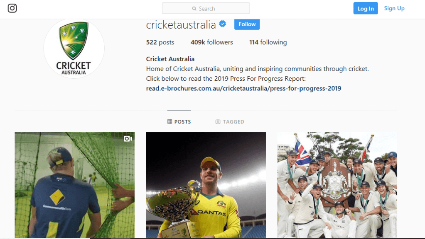The image size is (425, 239).
Task: Switch to the TAGGED tab
Action: coord(230,122)
